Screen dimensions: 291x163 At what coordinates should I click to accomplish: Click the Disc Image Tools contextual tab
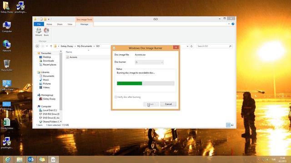(x=84, y=19)
